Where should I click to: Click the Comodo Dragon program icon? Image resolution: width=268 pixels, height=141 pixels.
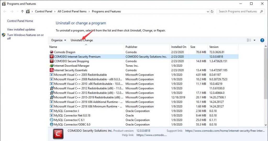tap(52, 52)
